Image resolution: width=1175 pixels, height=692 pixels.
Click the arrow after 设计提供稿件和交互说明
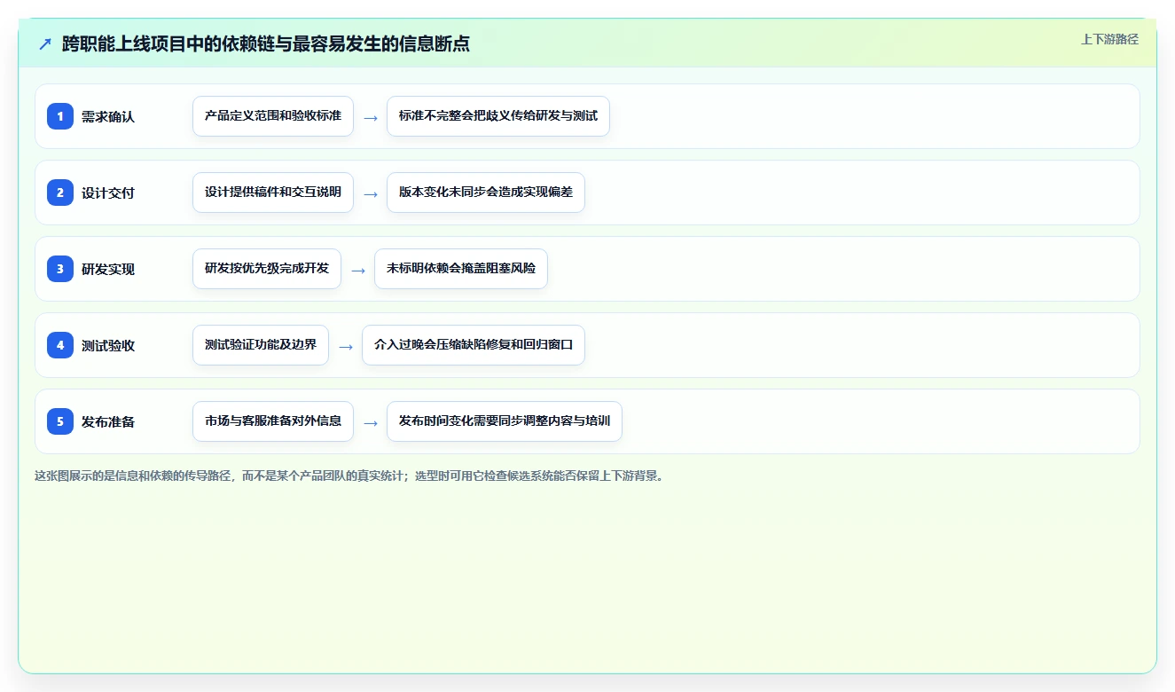tap(371, 193)
